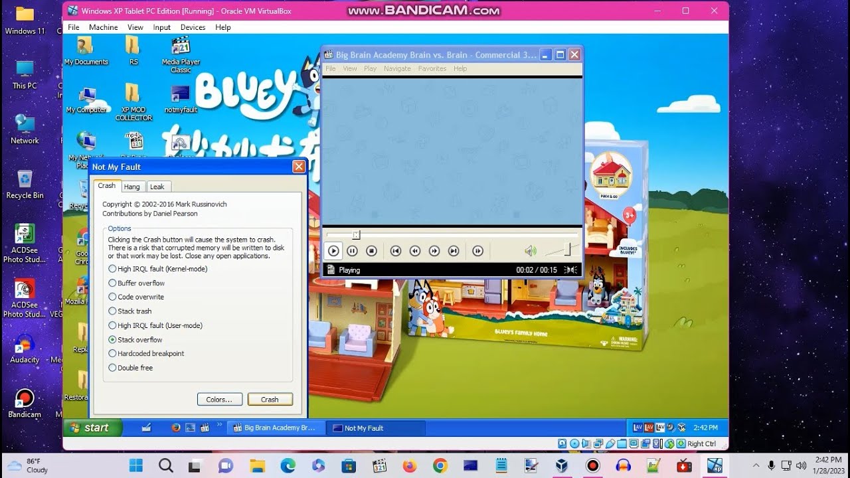Select the This PC icon on host desktop
This screenshot has height=478, width=850.
pos(25,74)
